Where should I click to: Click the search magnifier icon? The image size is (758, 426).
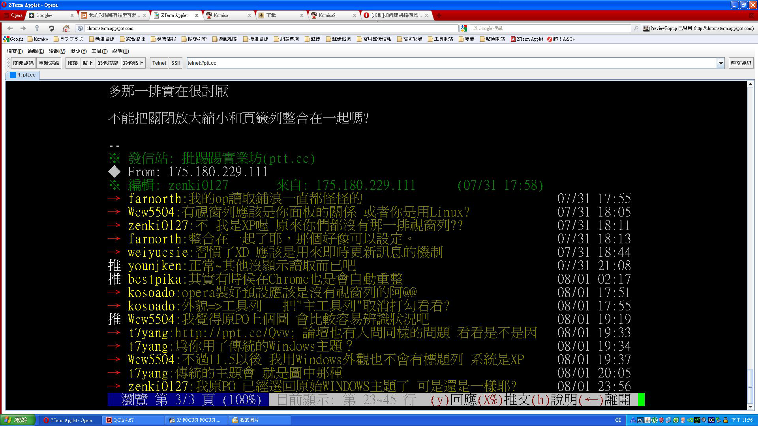[x=636, y=28]
